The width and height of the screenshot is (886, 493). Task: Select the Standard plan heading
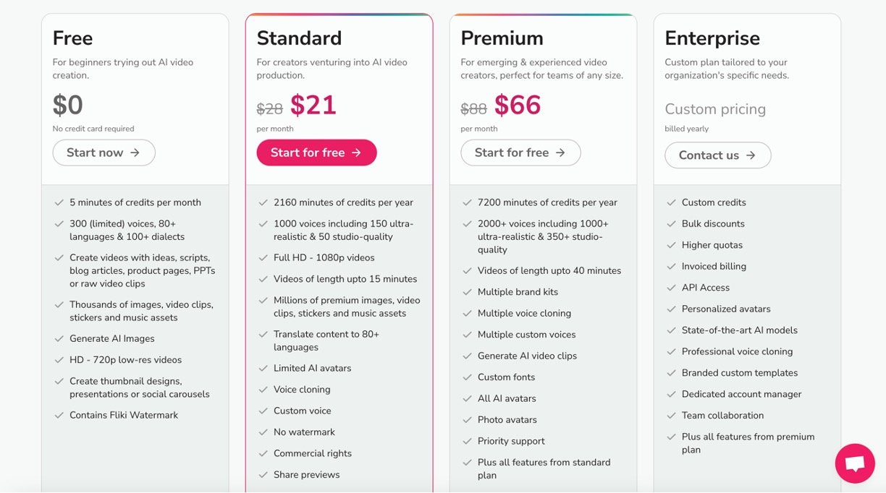click(x=299, y=38)
